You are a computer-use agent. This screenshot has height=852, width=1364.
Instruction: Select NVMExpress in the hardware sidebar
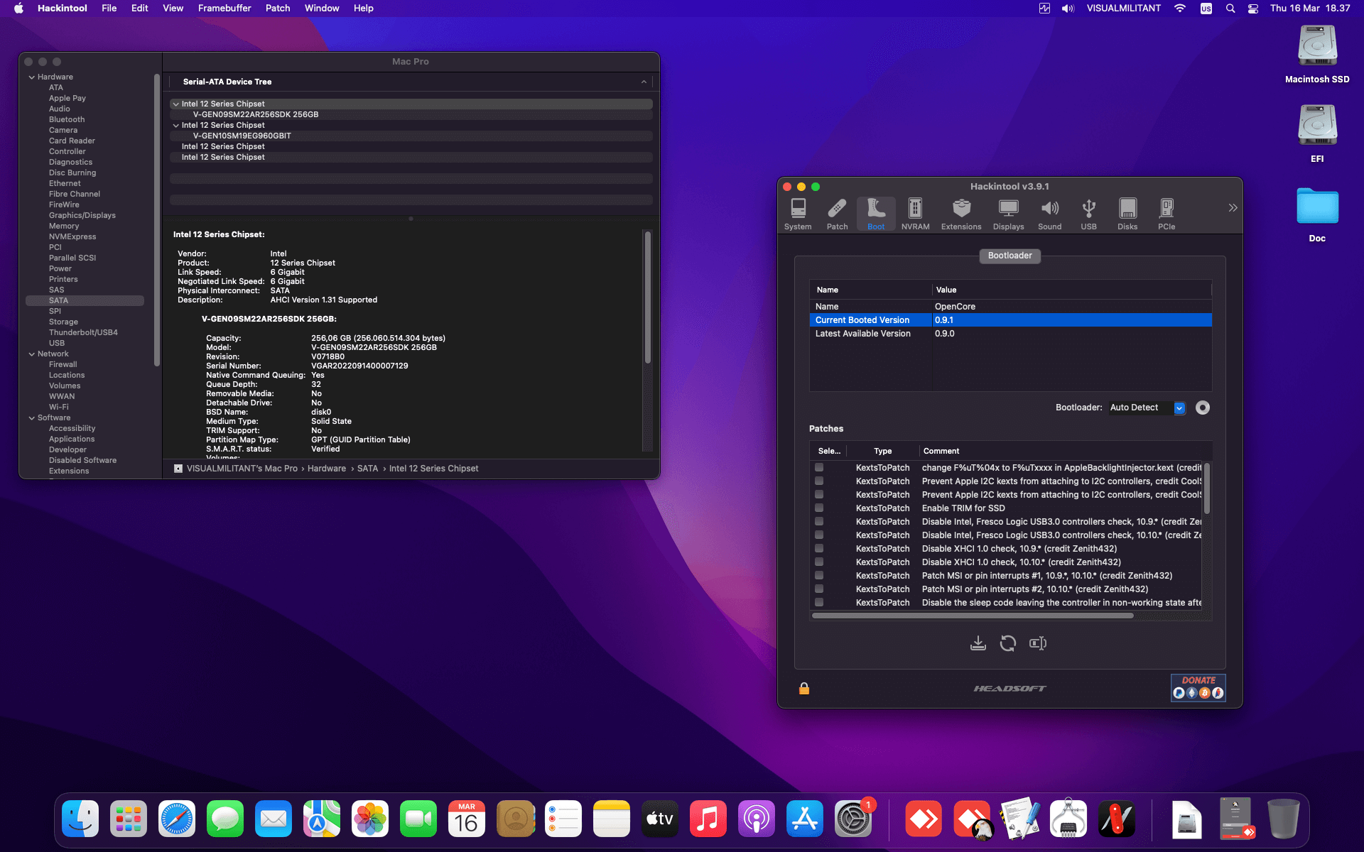coord(72,236)
